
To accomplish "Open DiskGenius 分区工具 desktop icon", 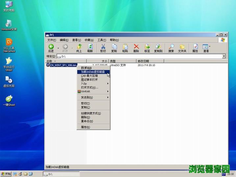I will [9, 44].
